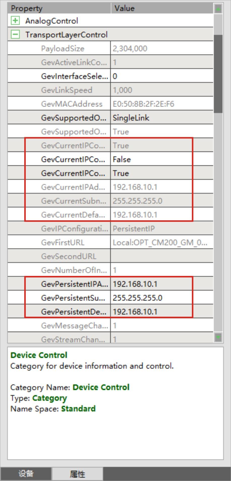Edit the GevPersistentDe... gateway value
This screenshot has height=481, width=231.
tap(161, 312)
